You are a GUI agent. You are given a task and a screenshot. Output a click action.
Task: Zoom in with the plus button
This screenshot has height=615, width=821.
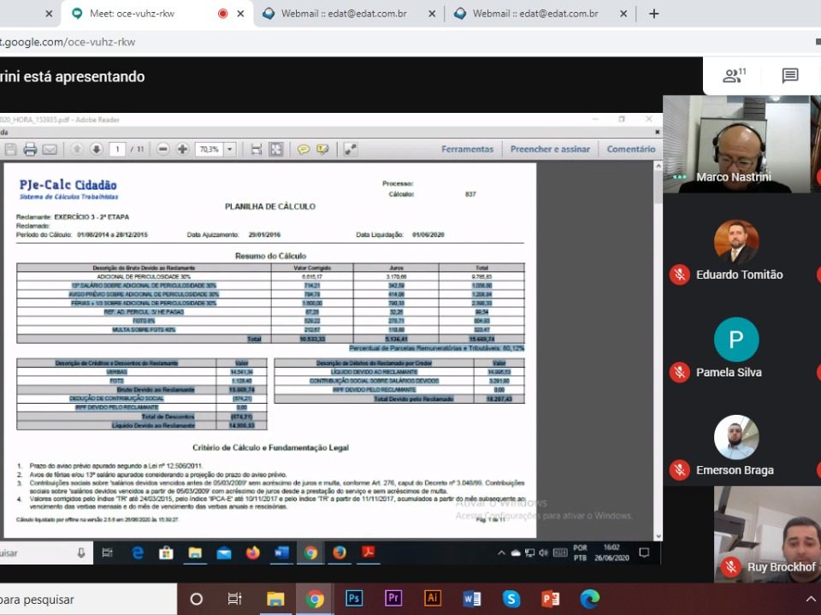pos(182,150)
